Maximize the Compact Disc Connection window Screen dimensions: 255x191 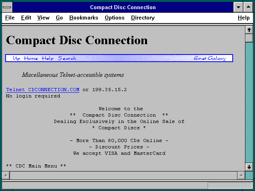tap(248, 7)
